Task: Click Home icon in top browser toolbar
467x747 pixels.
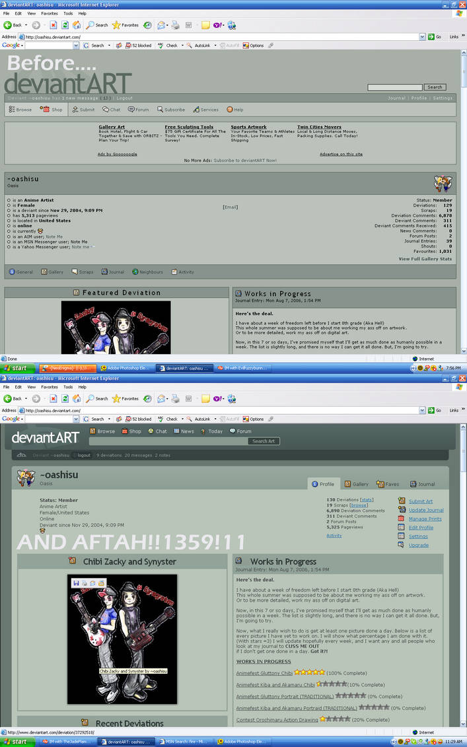Action: pos(77,25)
